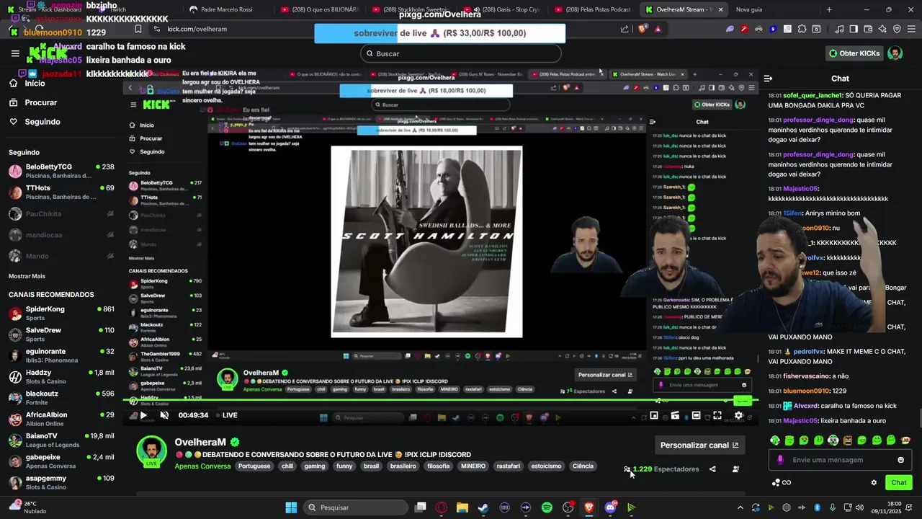Screen dimensions: 922x519
Task: Open the Brave Wallet icon in the toolbar
Action: click(868, 29)
